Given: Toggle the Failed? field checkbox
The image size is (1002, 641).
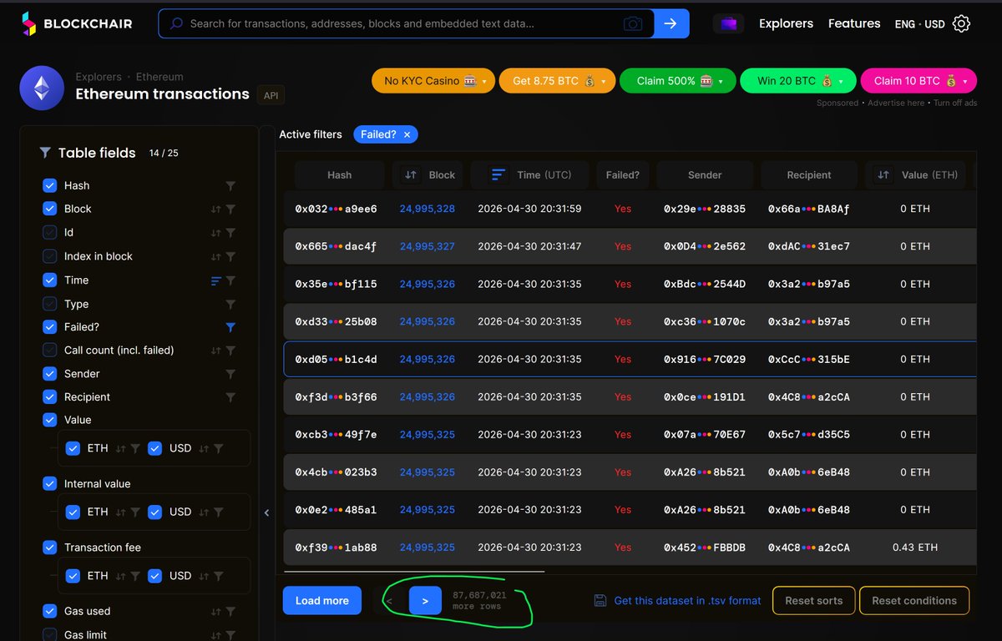Looking at the screenshot, I should coord(49,327).
